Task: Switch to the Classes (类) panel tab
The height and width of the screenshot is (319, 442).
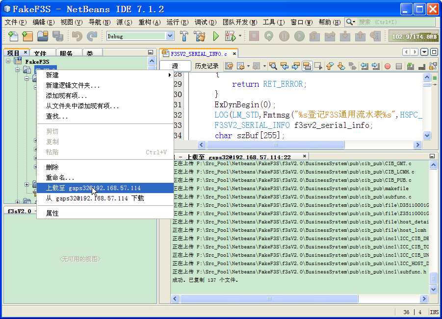Action: 92,53
